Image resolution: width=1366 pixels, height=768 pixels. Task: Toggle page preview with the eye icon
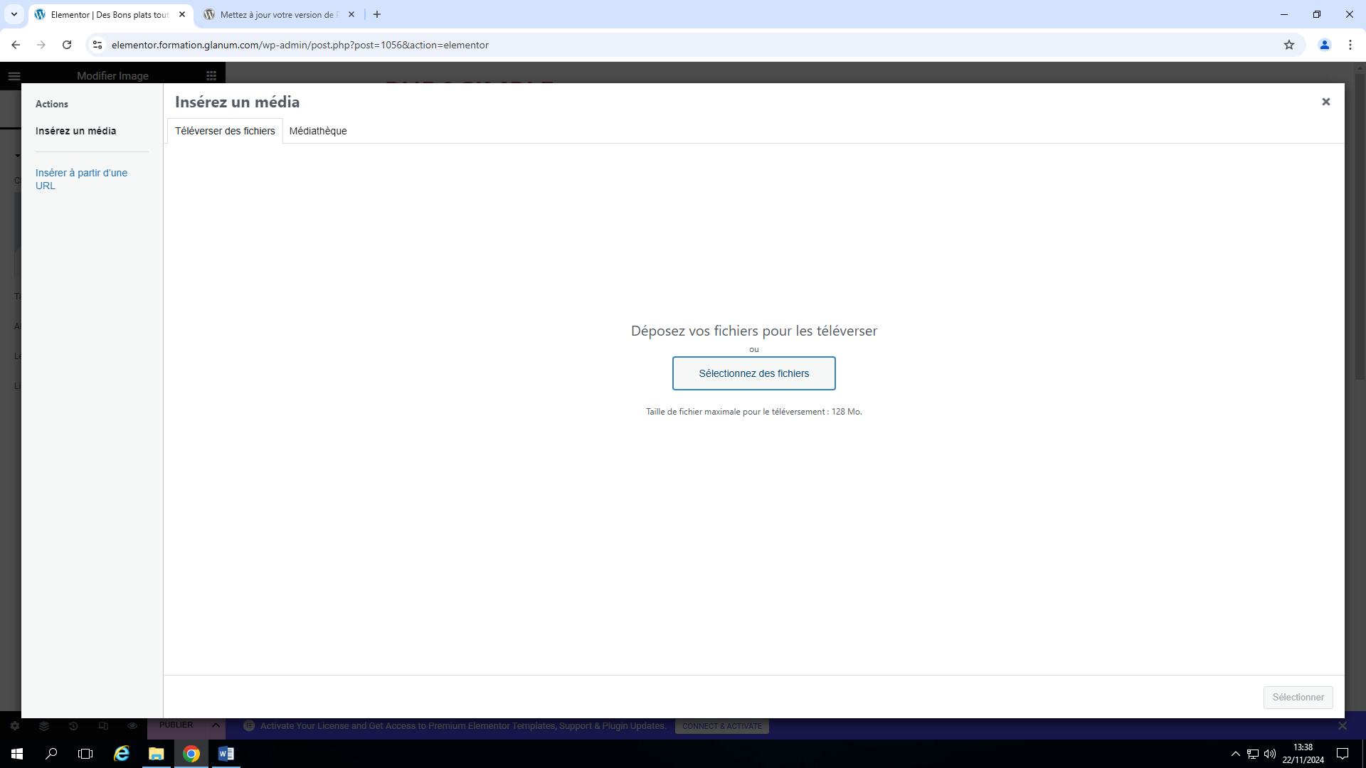point(132,725)
